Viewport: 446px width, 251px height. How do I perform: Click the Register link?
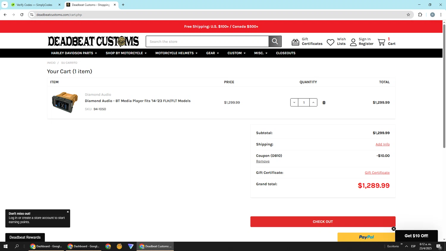tap(366, 44)
